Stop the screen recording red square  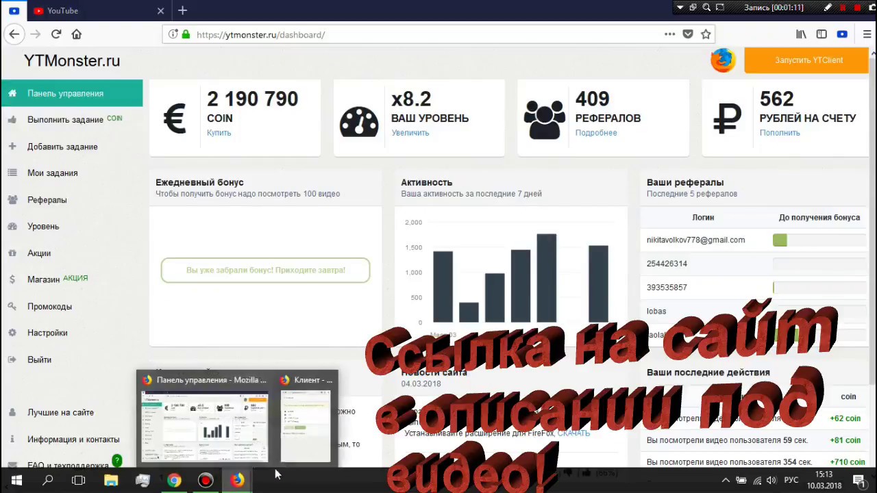click(857, 8)
